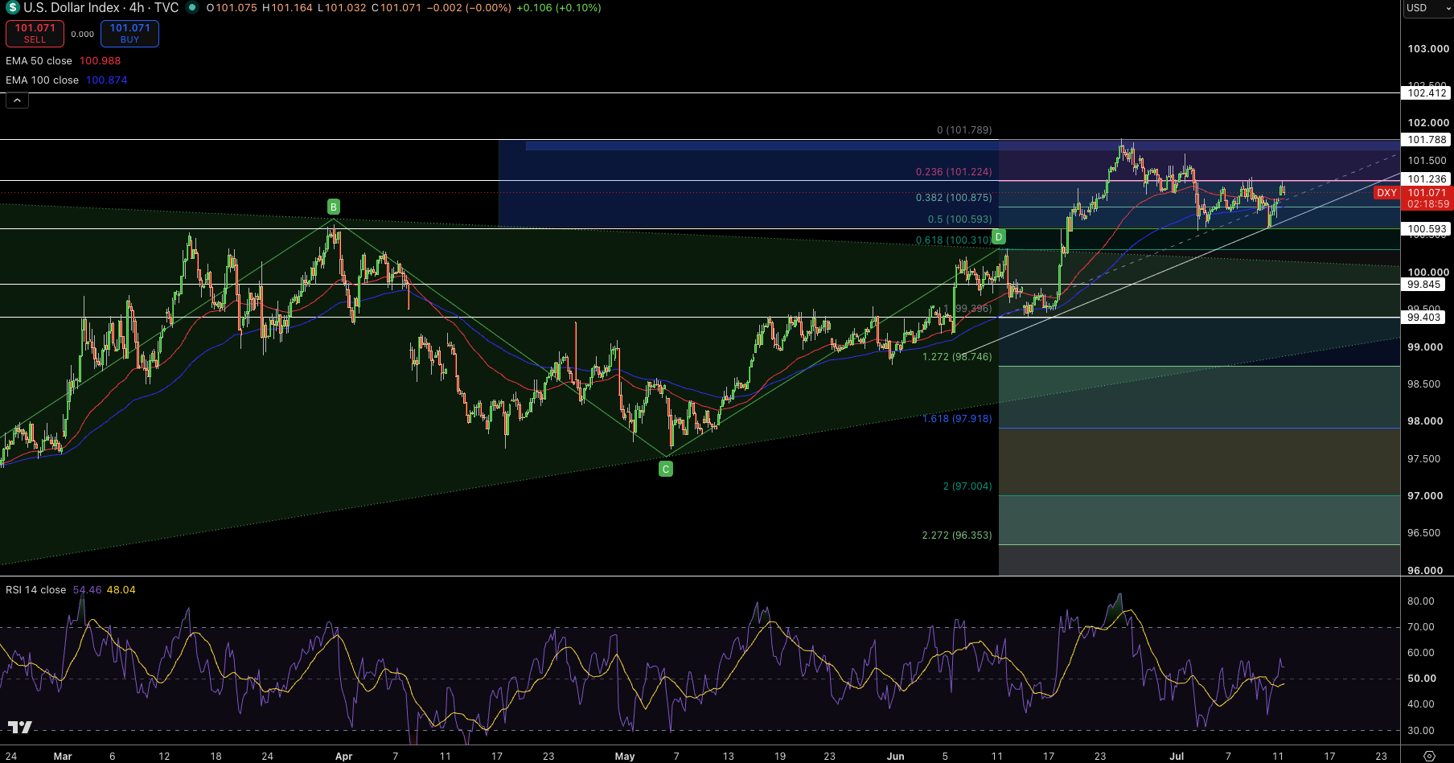
Task: Click the TradingView logo
Action: click(x=20, y=727)
